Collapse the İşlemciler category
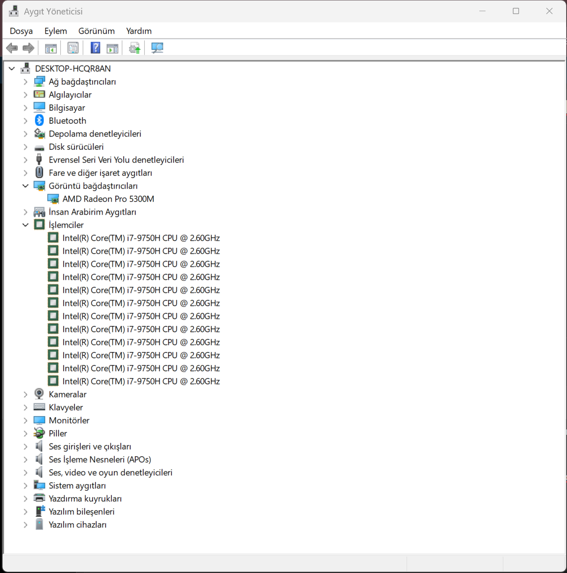This screenshot has height=573, width=567. click(x=26, y=225)
